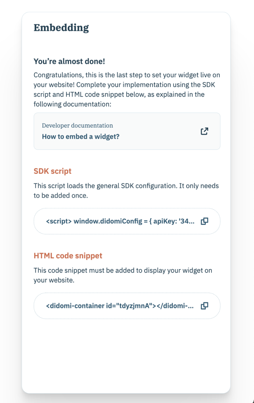Viewport: 254px width, 403px height.
Task: Click the 'Congratulations, this is the last step' paragraph
Action: click(x=127, y=89)
